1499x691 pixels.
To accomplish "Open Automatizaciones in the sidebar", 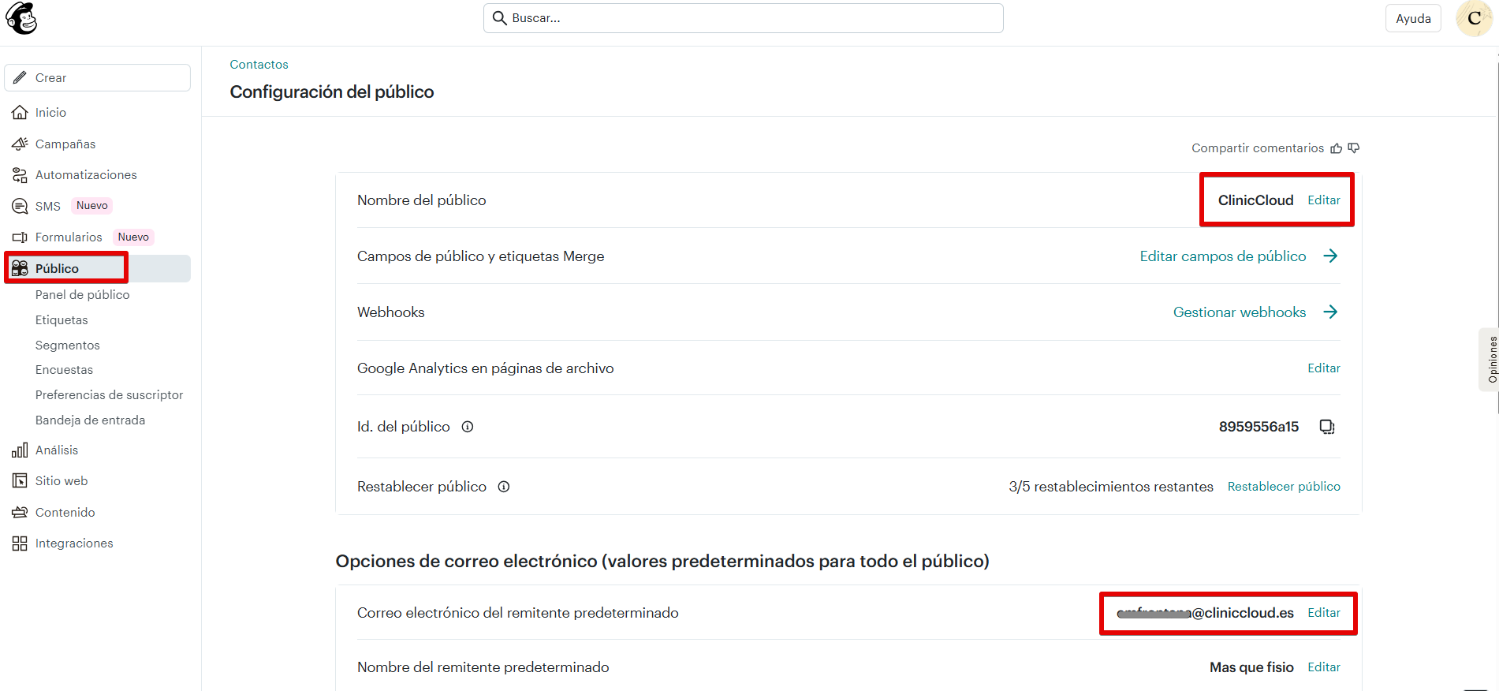I will [86, 175].
